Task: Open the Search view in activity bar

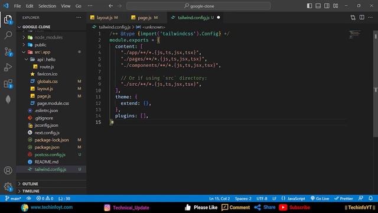Action: coord(8,35)
